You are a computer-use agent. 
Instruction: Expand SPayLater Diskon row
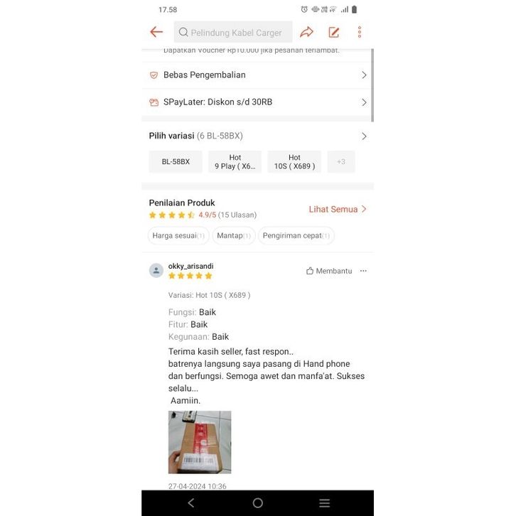pyautogui.click(x=258, y=102)
